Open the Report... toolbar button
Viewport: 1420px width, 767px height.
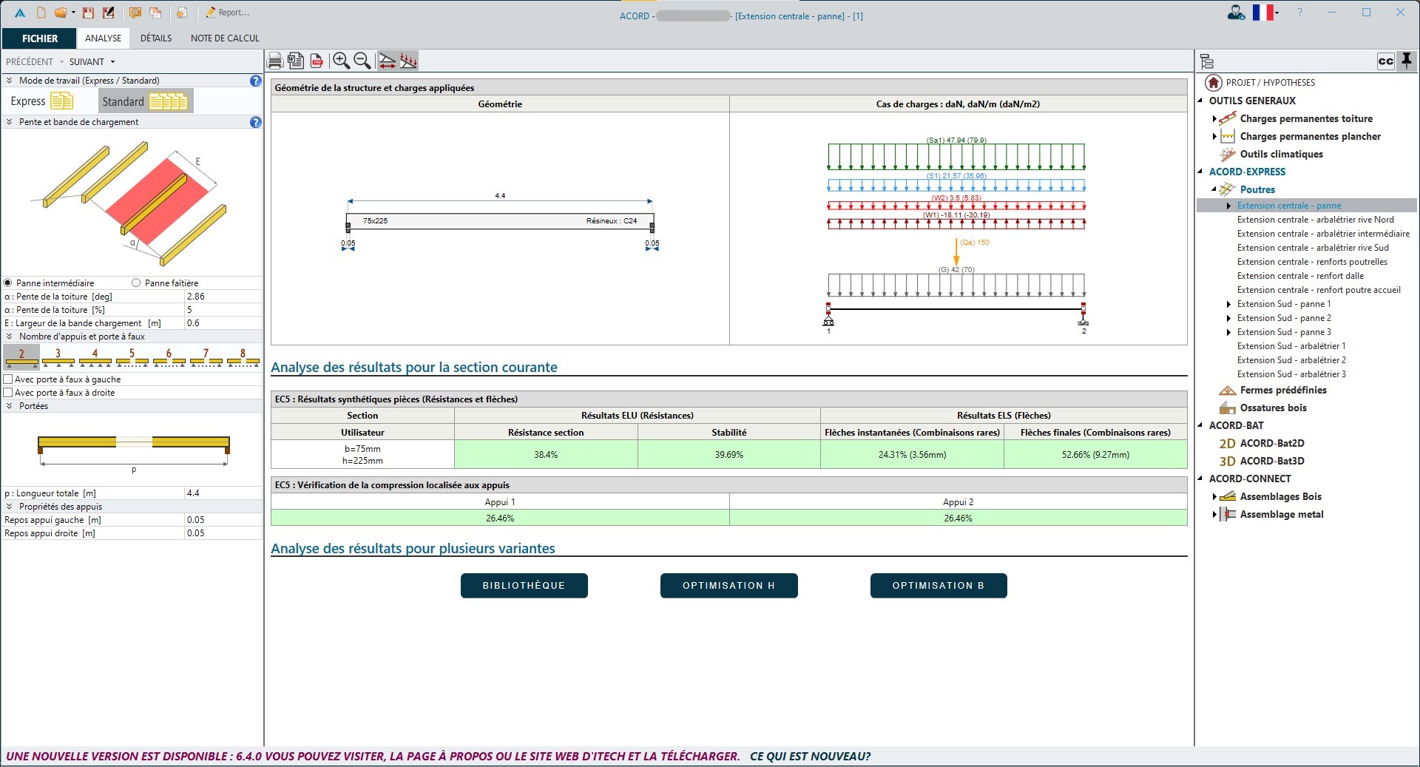click(x=227, y=13)
